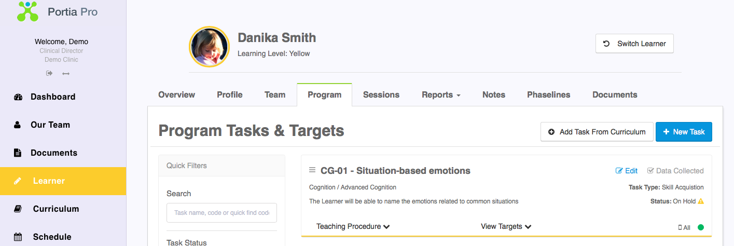Click the CG-01 task drag handle icon
Viewport: 734px width, 246px height.
click(312, 170)
